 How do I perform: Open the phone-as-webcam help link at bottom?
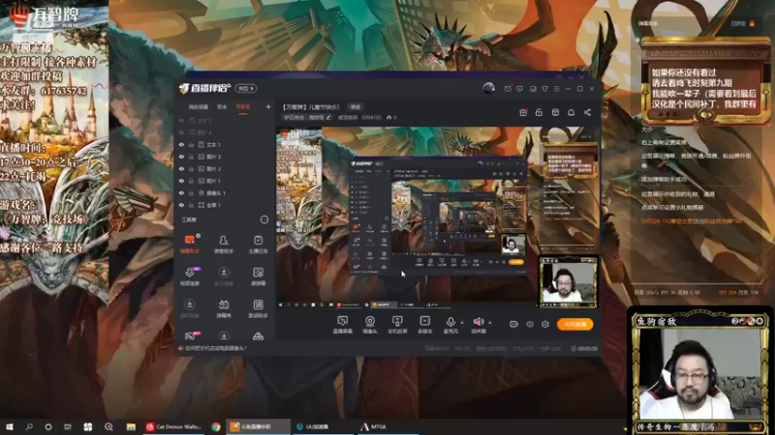(211, 348)
